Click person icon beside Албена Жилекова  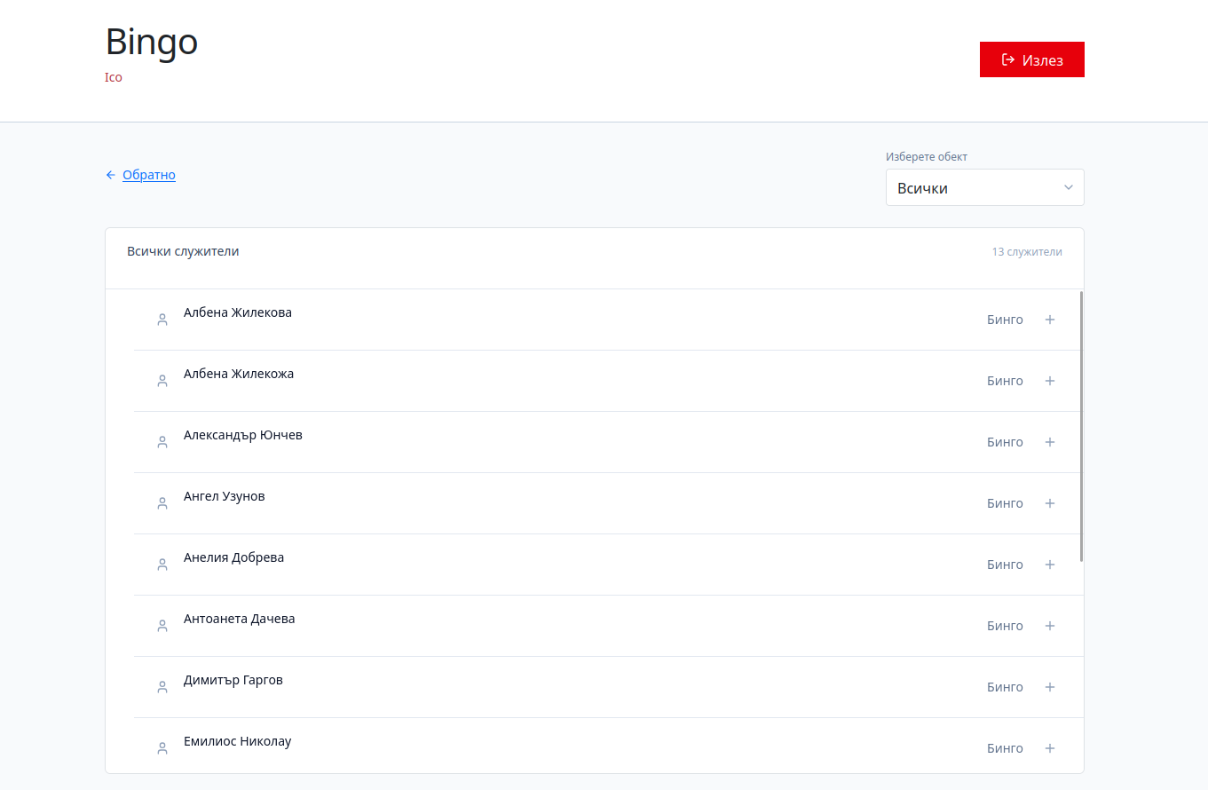coord(162,320)
